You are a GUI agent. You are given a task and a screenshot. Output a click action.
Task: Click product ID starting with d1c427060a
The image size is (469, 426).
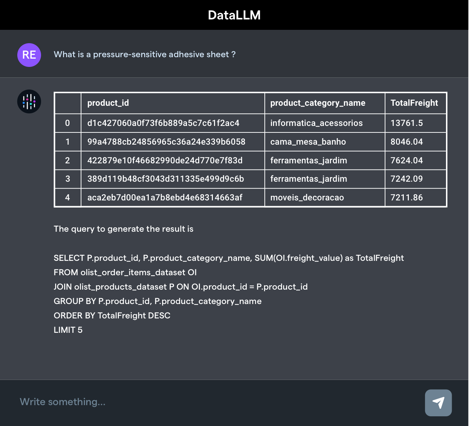tap(163, 123)
